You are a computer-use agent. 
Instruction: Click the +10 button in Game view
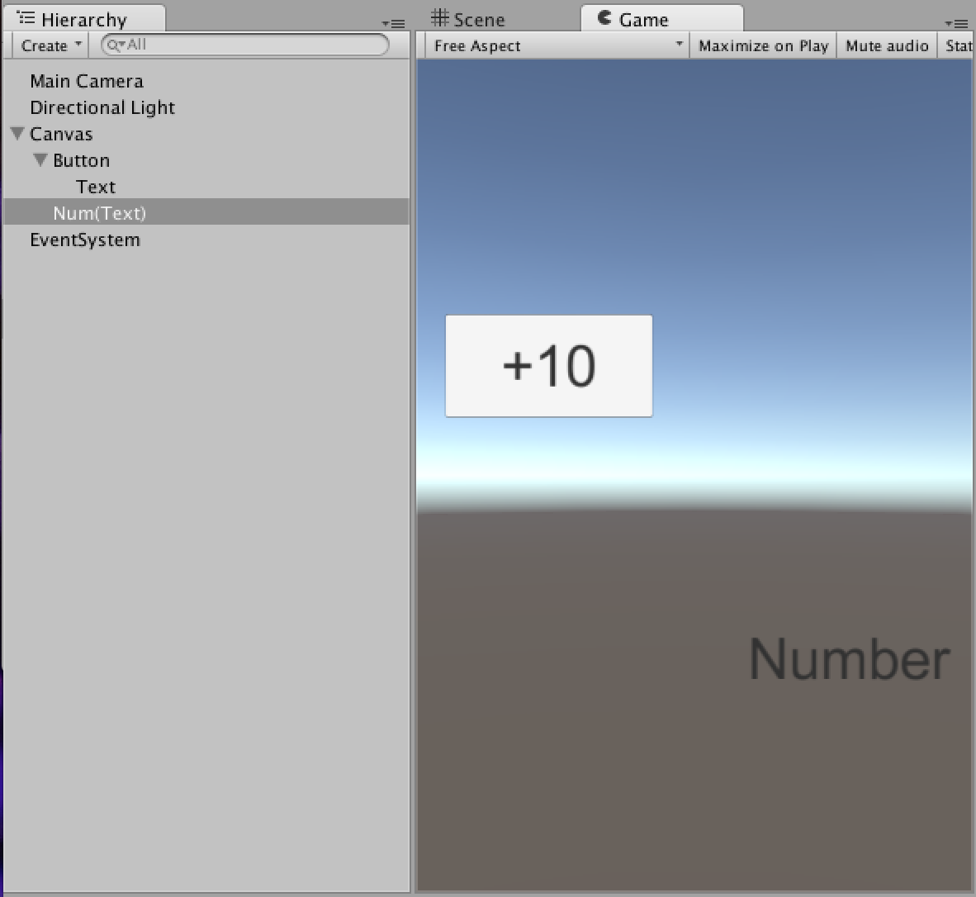(549, 366)
